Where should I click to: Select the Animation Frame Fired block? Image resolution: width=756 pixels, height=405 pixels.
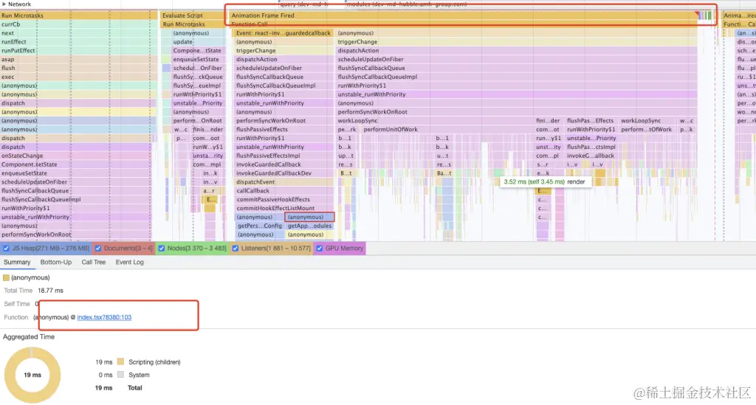tap(463, 15)
